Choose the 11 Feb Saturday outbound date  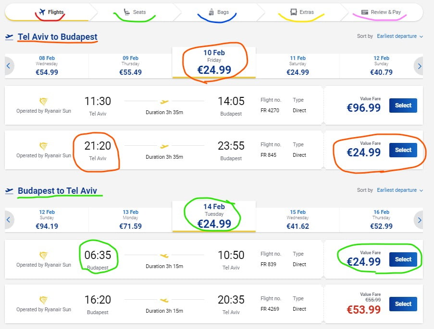click(x=298, y=66)
